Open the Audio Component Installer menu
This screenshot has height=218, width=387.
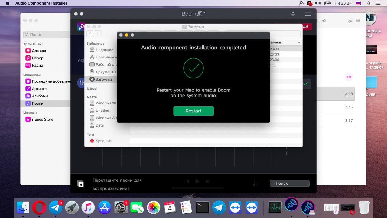[41, 3]
